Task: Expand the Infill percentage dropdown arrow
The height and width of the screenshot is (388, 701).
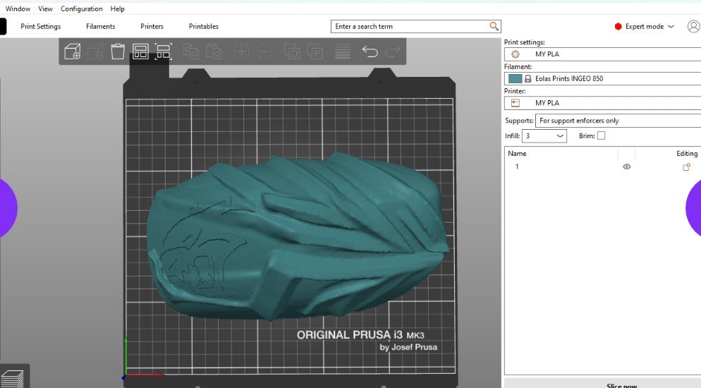Action: click(560, 136)
